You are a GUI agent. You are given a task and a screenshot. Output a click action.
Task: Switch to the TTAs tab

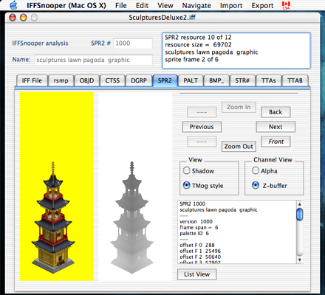pyautogui.click(x=269, y=80)
